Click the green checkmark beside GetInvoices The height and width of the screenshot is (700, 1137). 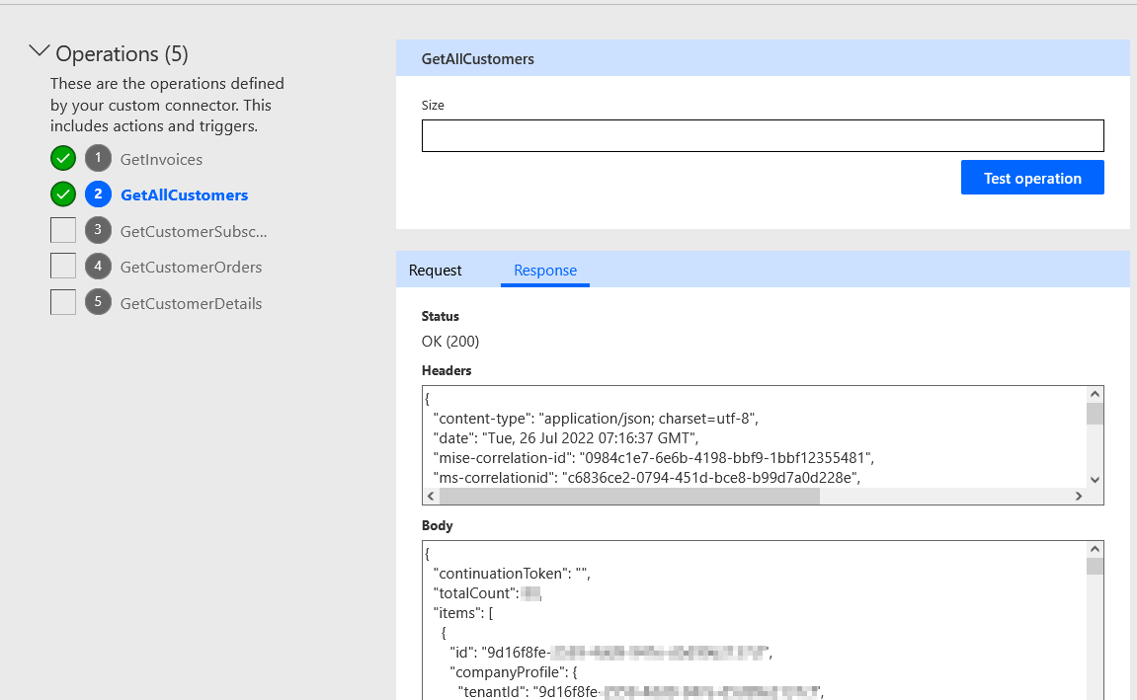click(63, 158)
